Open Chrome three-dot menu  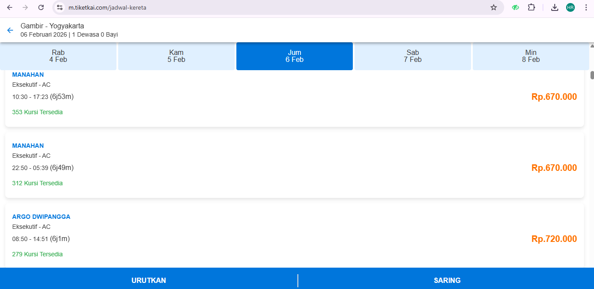tap(585, 7)
